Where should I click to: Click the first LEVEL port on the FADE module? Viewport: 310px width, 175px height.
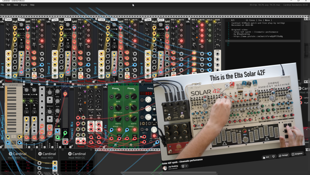click(218, 54)
